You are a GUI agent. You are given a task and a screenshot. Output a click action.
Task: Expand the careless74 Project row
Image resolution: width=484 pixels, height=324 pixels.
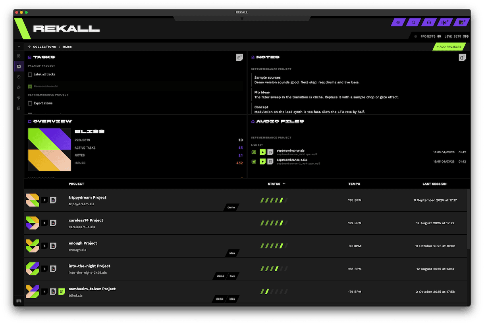tap(44, 223)
